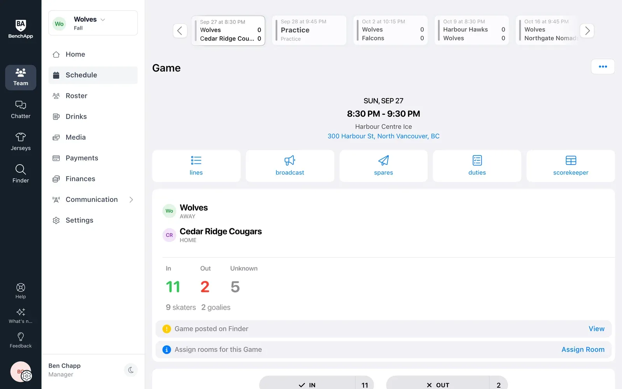Select the Team section icon
622x389 pixels.
[x=21, y=77]
